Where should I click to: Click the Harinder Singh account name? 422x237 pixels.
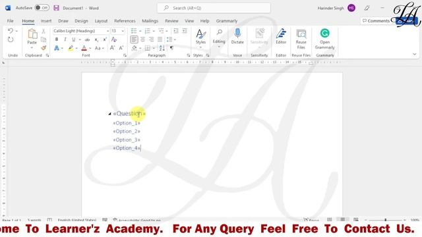pos(330,8)
